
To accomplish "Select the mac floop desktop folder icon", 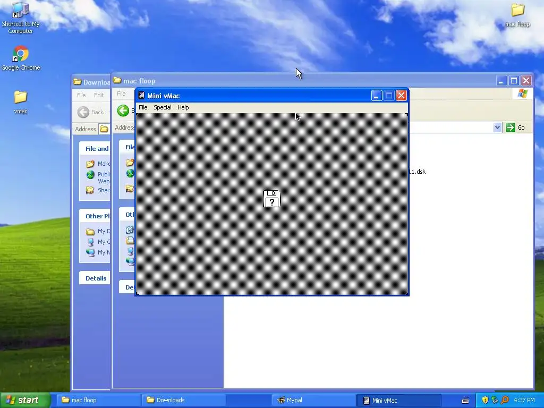I will click(517, 15).
